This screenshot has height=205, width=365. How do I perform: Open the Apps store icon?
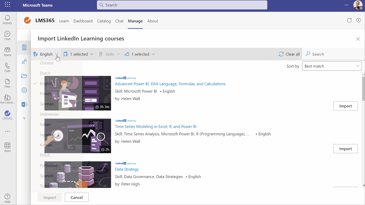click(7, 147)
